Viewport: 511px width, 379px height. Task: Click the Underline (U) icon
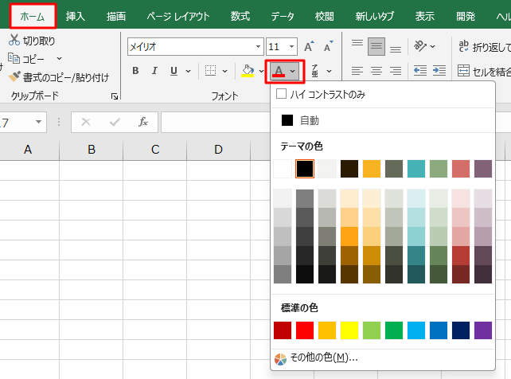[174, 72]
